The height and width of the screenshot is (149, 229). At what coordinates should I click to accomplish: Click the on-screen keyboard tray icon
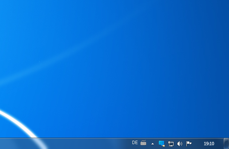[x=143, y=143]
